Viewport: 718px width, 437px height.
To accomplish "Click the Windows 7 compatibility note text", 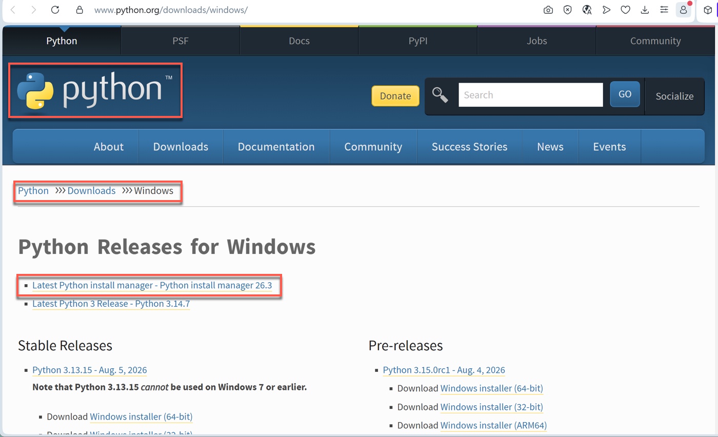I will [169, 387].
